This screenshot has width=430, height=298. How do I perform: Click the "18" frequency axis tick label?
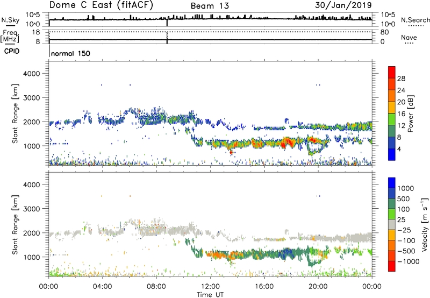(x=36, y=32)
